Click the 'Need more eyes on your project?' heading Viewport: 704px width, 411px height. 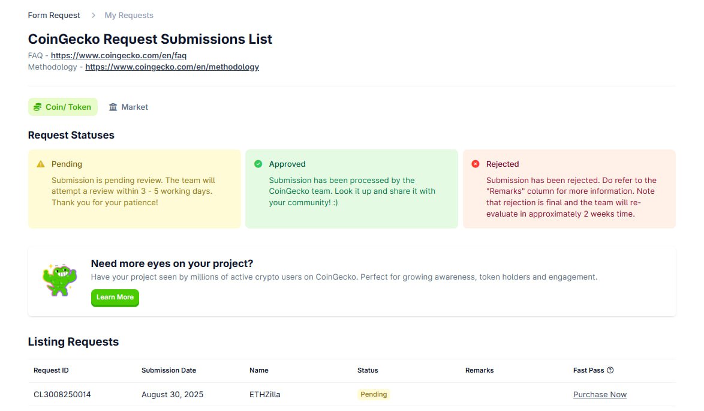click(x=172, y=263)
